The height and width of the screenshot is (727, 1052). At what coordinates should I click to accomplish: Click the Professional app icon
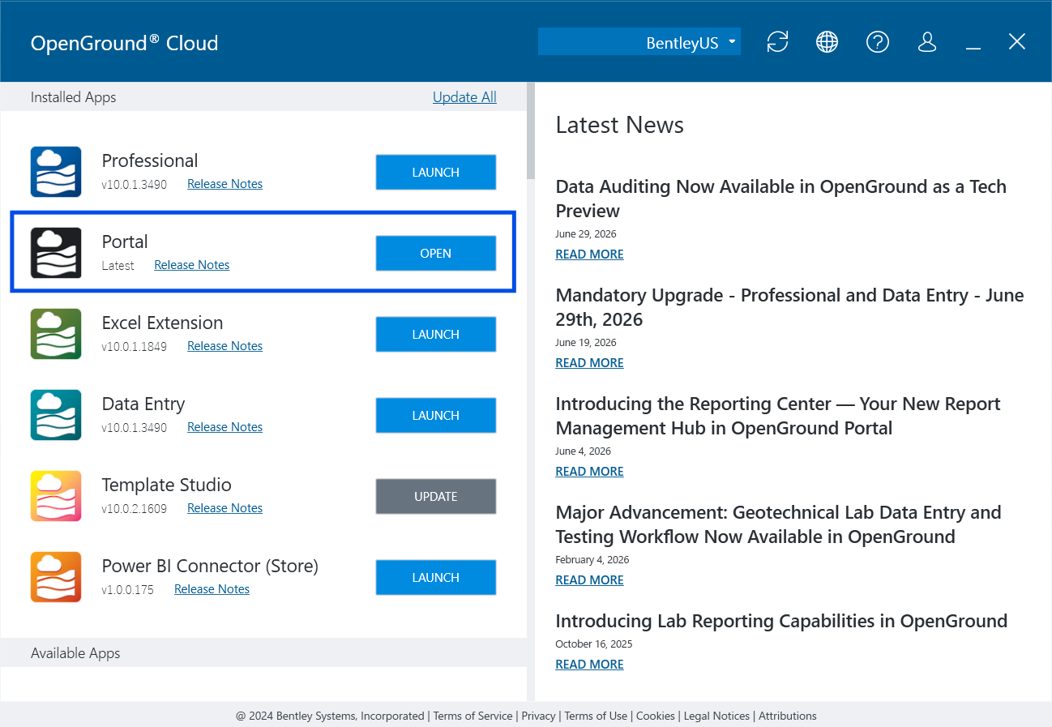point(56,172)
